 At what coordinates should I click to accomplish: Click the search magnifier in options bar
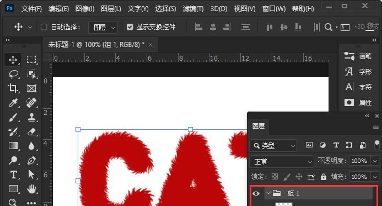coord(329,27)
